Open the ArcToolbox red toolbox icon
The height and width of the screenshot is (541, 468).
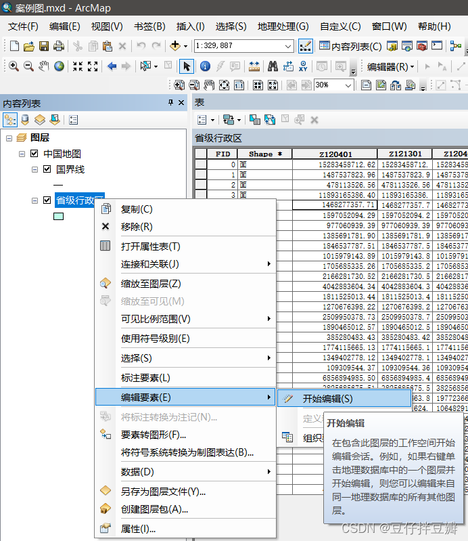pyautogui.click(x=421, y=46)
